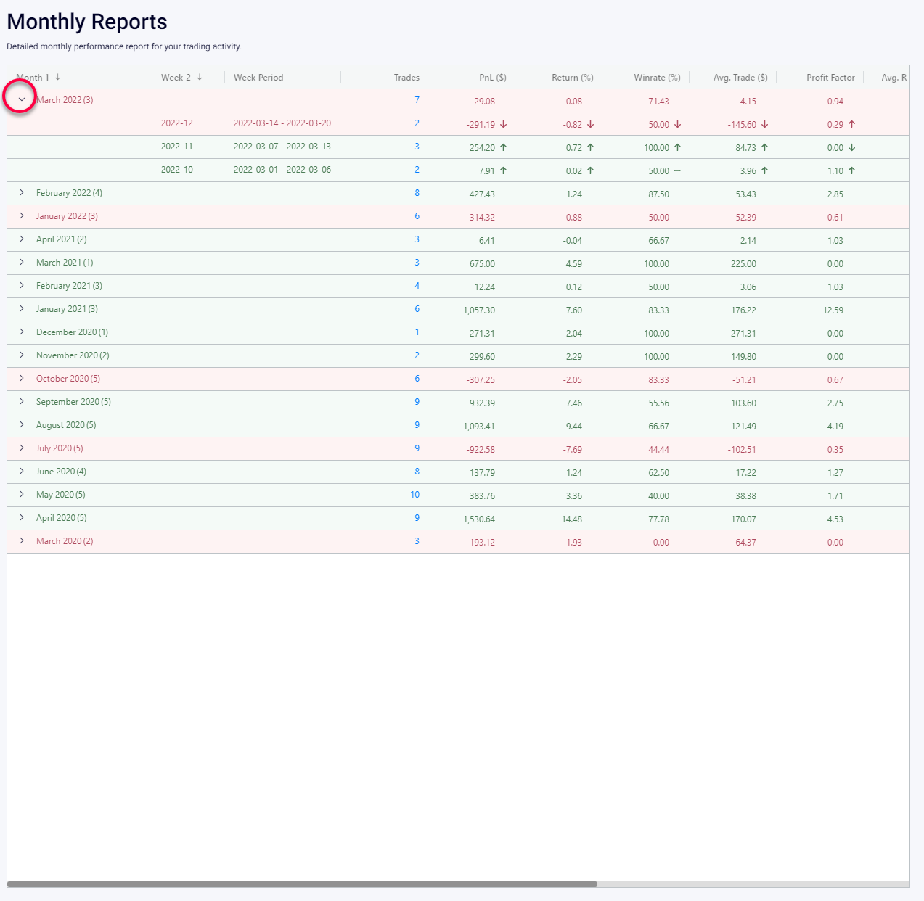Expand the September 2020 report row
The height and width of the screenshot is (901, 924).
click(21, 402)
